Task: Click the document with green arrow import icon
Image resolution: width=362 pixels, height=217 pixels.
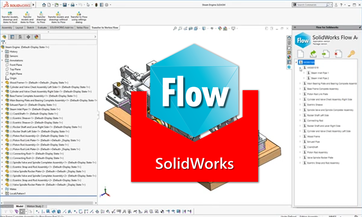Action: (x=326, y=54)
